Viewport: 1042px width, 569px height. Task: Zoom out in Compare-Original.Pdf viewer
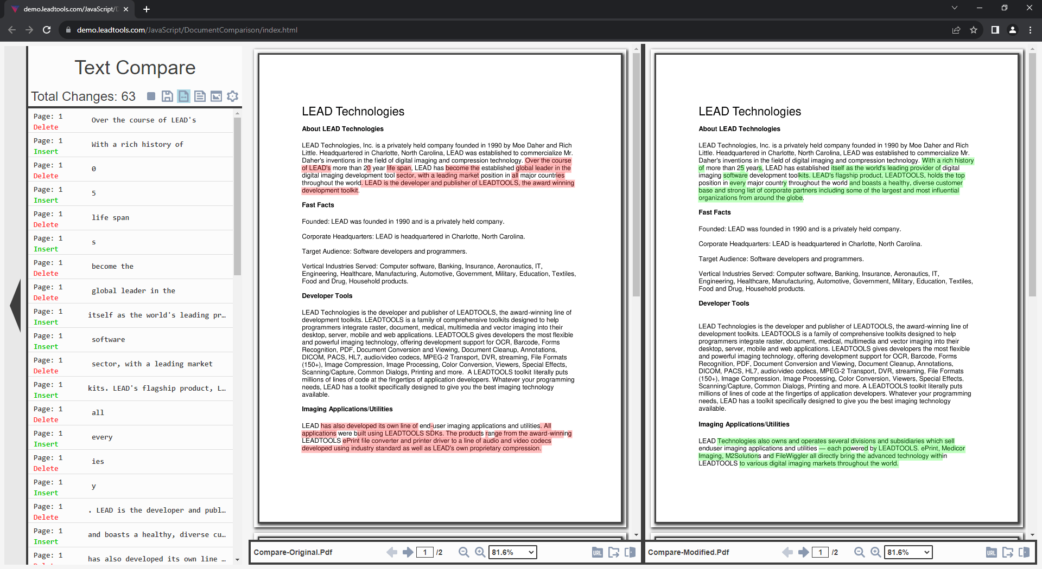coord(464,552)
